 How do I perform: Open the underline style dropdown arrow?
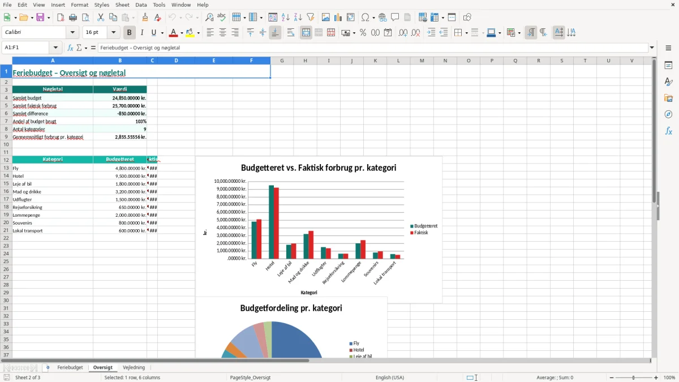click(162, 33)
